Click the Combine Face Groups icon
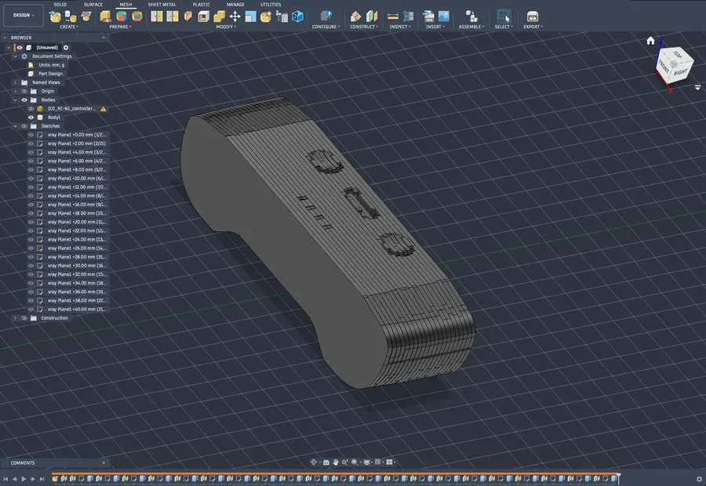Image resolution: width=706 pixels, height=486 pixels. 137,16
